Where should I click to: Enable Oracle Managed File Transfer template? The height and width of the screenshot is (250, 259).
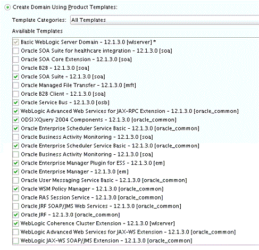[16, 85]
